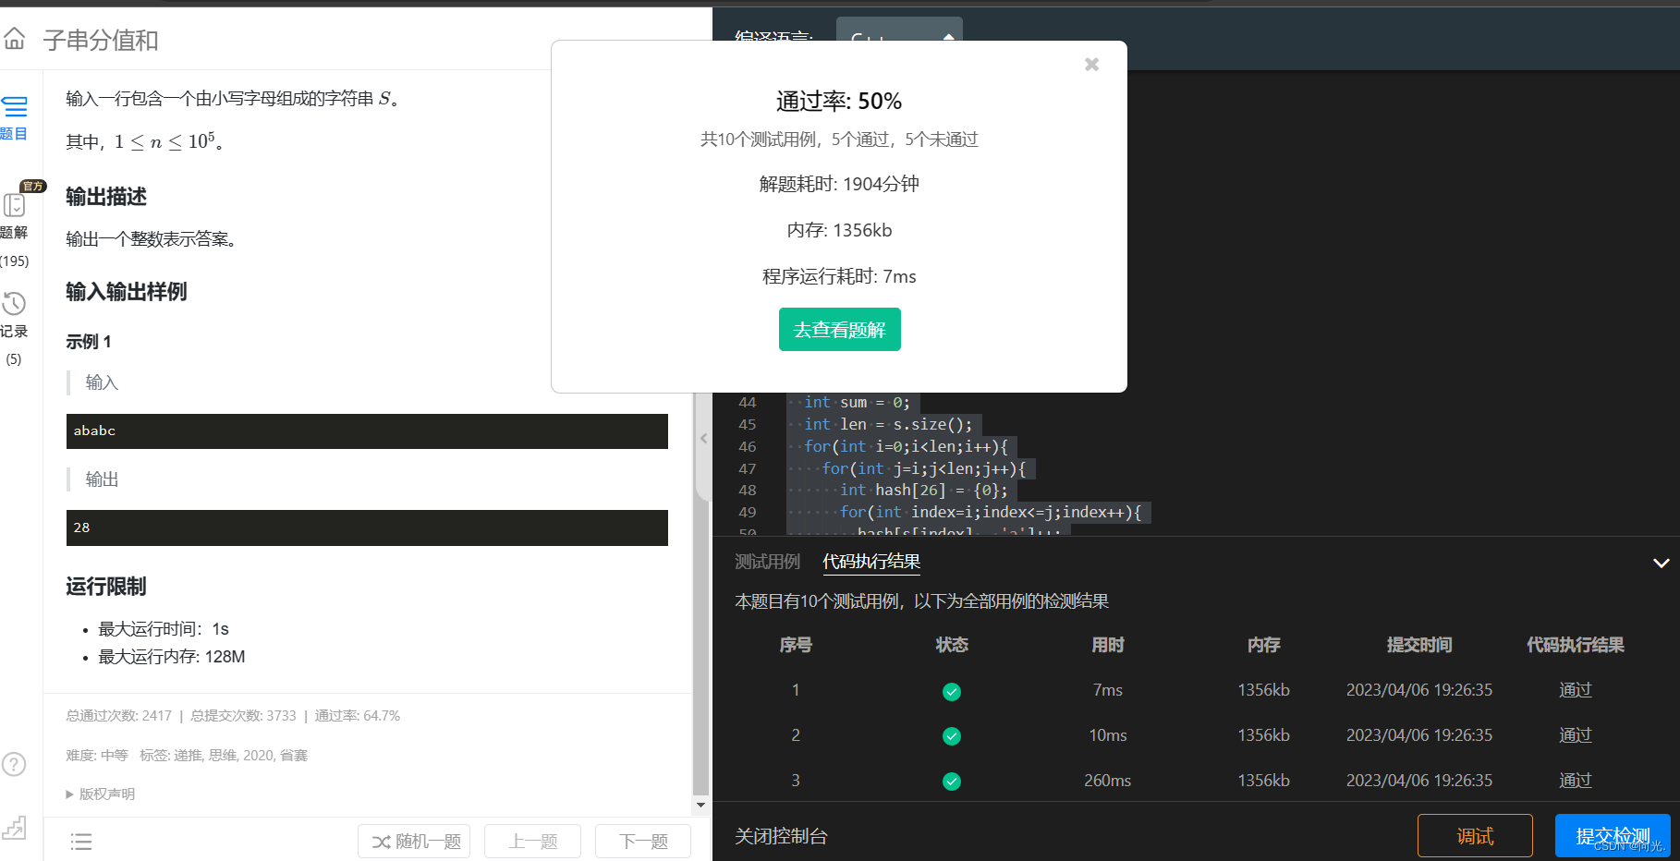1680x861 pixels.
Task: Click the '10ms' cell in row 2
Action: point(1107,735)
